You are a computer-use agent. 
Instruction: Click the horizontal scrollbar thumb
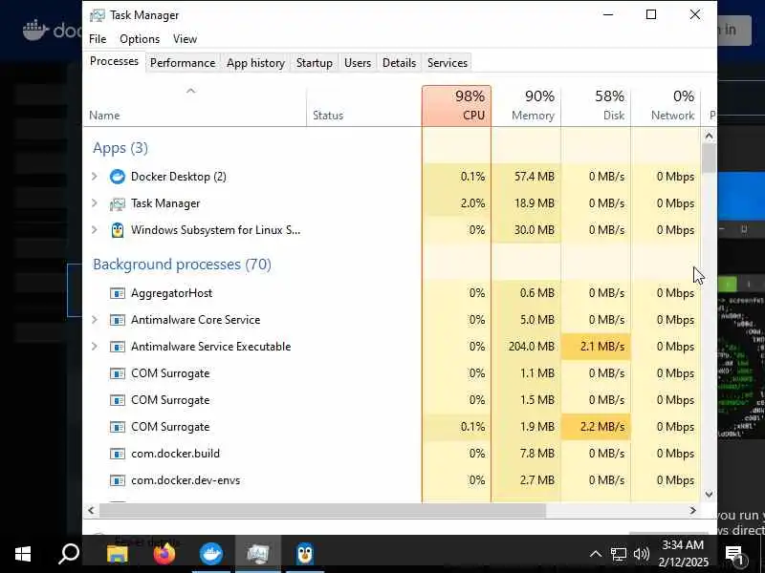tap(322, 510)
